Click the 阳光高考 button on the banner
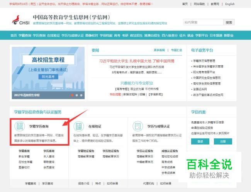Viewport: 251px width, 192px height. point(48,77)
